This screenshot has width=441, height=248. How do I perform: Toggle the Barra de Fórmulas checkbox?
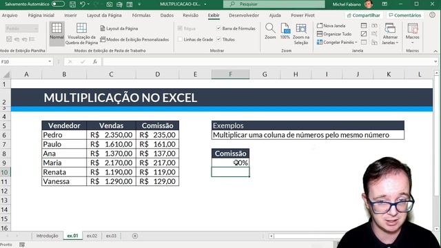pos(218,28)
